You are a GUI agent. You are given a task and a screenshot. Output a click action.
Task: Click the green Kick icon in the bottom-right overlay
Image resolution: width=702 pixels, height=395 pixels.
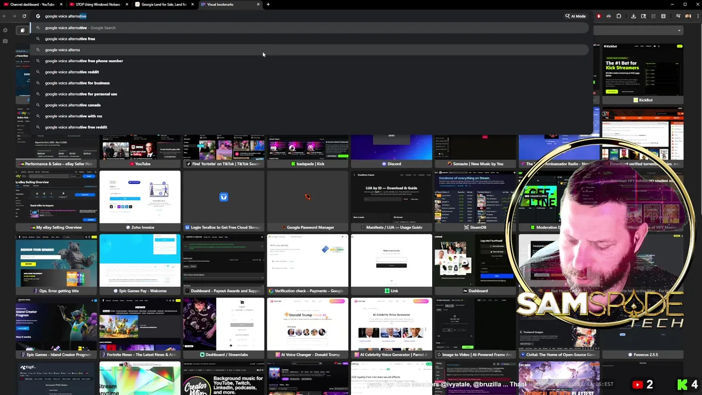[682, 385]
